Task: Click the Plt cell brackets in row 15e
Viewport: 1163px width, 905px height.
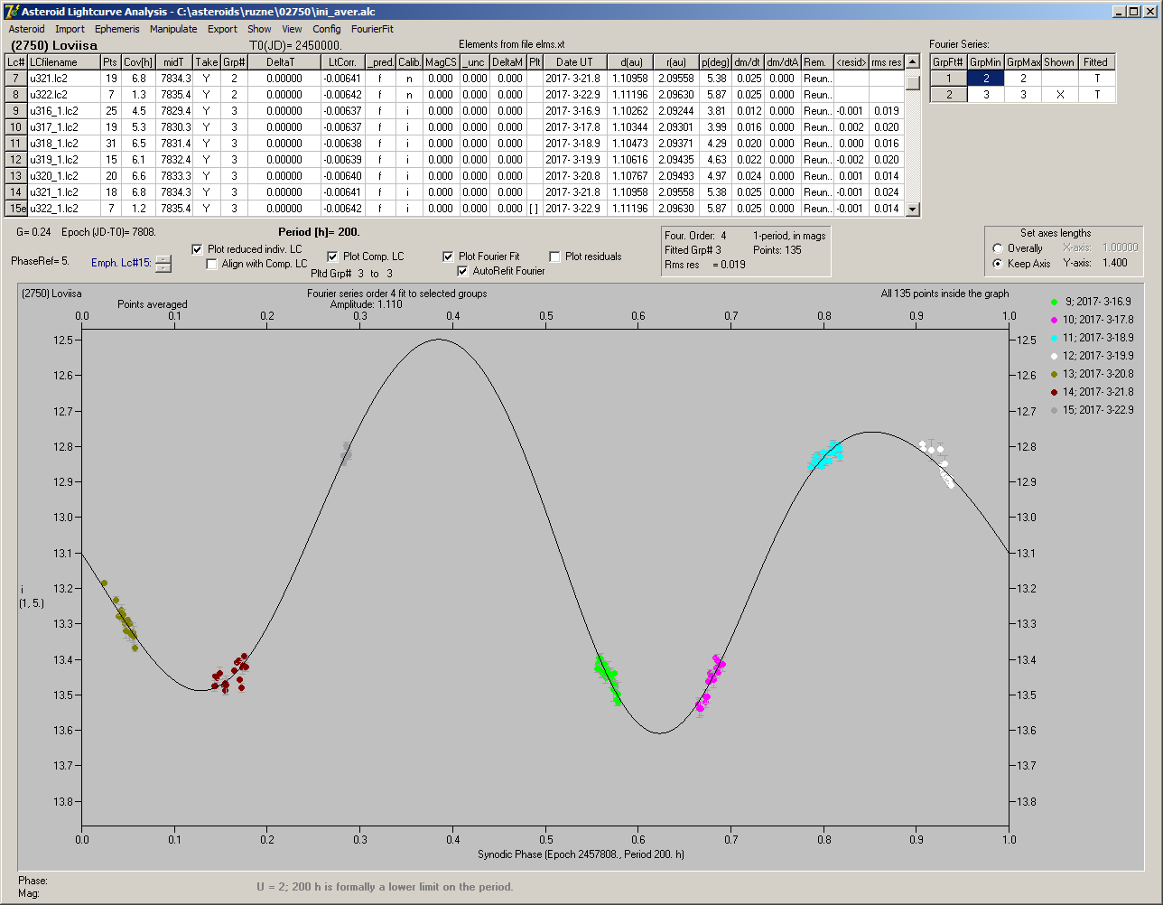Action: pyautogui.click(x=535, y=209)
